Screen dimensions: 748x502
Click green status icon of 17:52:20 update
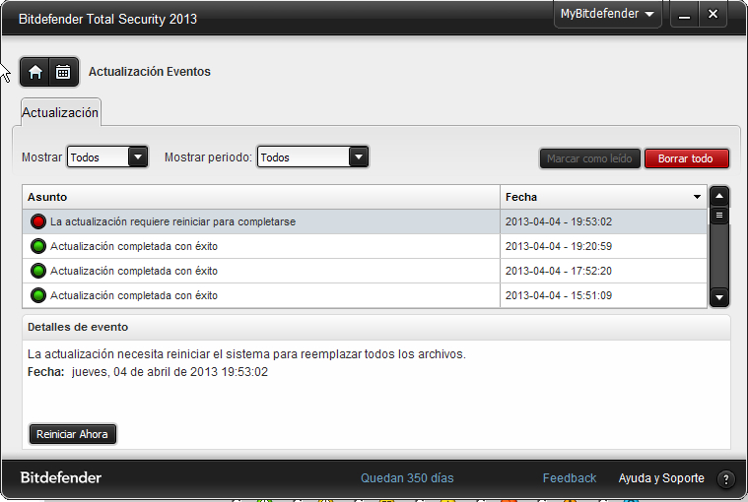[x=38, y=271]
